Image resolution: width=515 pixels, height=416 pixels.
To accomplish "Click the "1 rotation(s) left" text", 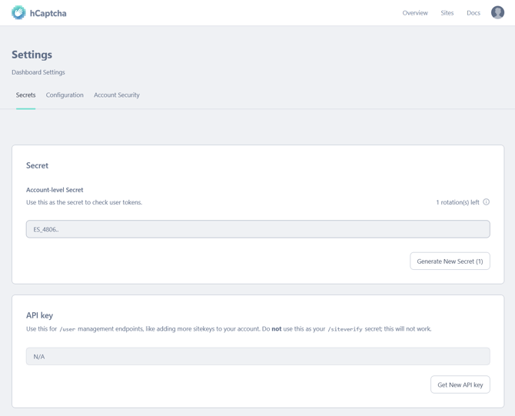I will tap(457, 202).
